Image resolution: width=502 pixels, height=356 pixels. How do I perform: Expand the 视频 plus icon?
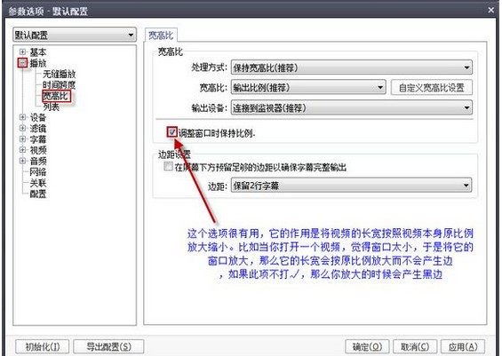[x=22, y=150]
